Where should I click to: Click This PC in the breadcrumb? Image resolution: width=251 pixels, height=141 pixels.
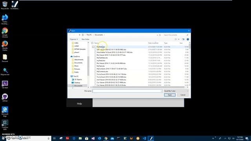[x=89, y=35]
